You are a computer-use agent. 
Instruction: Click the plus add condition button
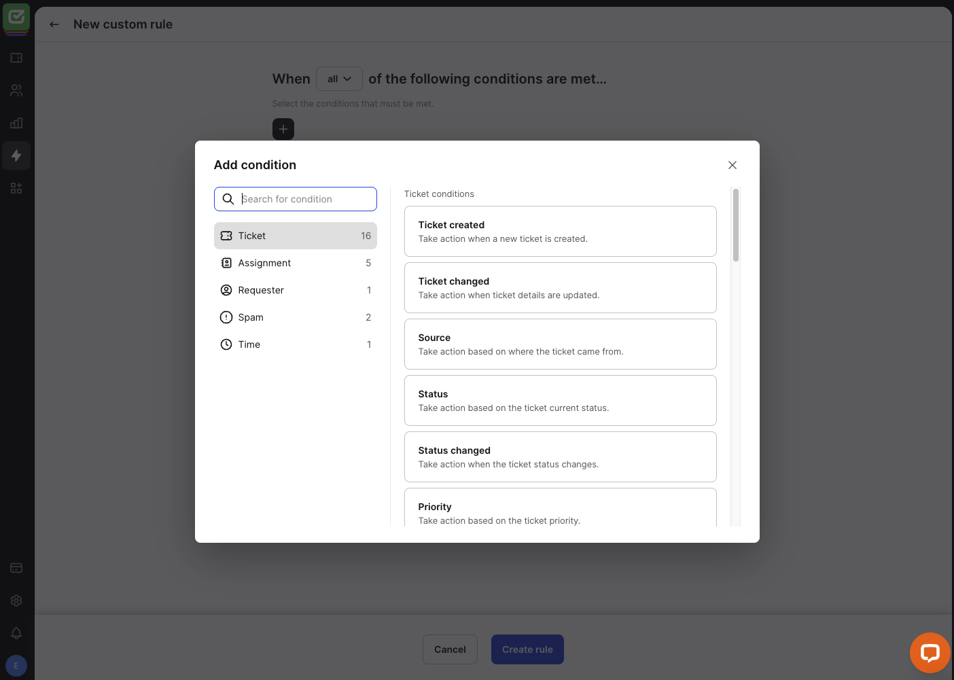tap(283, 129)
